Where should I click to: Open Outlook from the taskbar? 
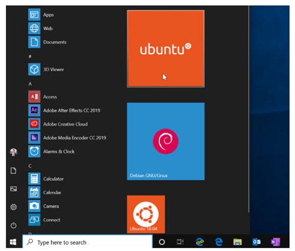tap(257, 242)
